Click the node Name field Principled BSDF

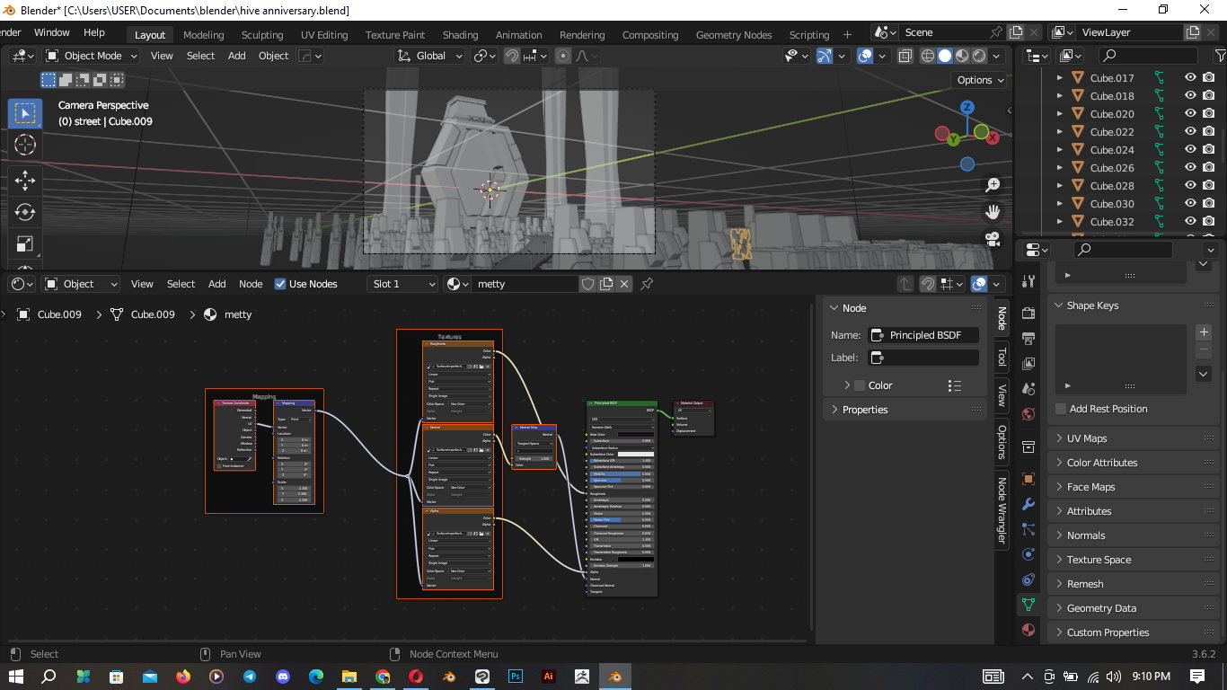tap(923, 335)
